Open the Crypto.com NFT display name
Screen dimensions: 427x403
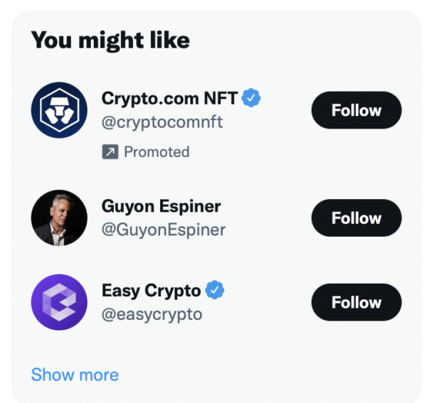click(x=169, y=98)
